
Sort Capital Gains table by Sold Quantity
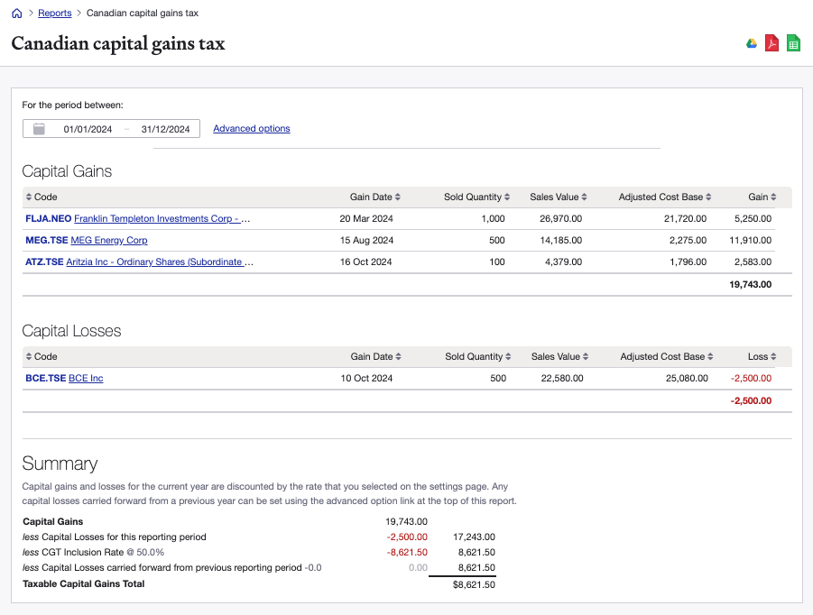[x=476, y=197]
